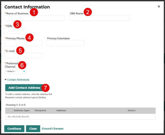Focus the DBA Name text box
Viewport: 165px width, 135px height.
tap(99, 18)
